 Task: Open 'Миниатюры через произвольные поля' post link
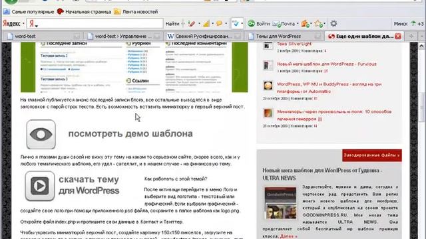coord(334,115)
